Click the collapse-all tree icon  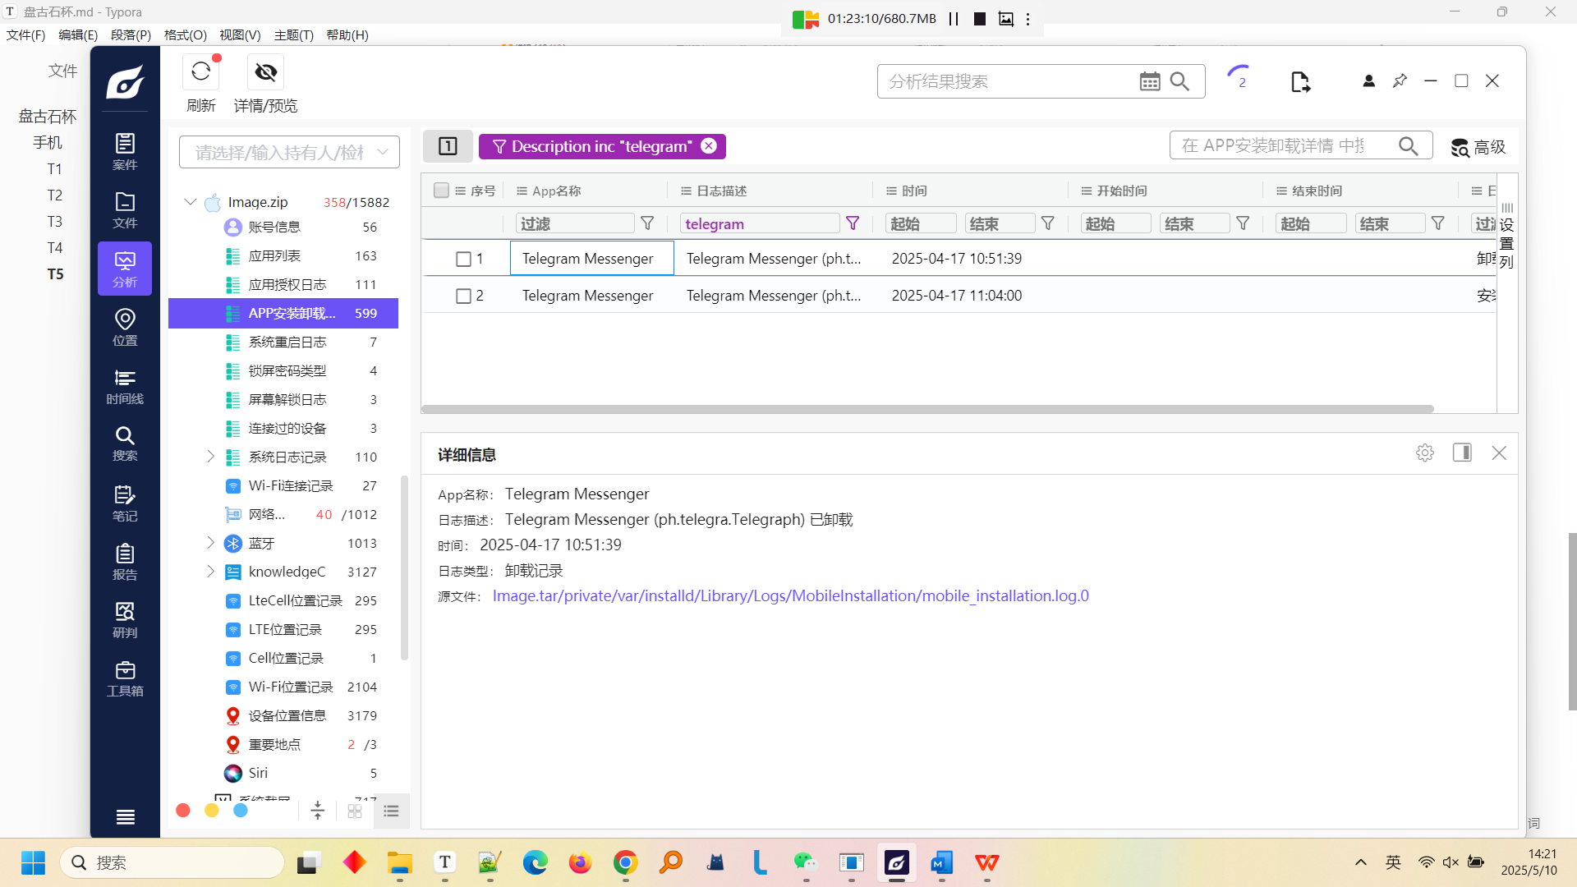[x=318, y=811]
